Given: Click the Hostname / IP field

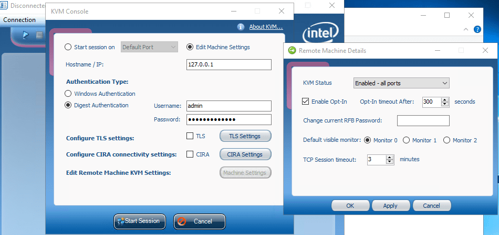Looking at the screenshot, I should point(229,64).
